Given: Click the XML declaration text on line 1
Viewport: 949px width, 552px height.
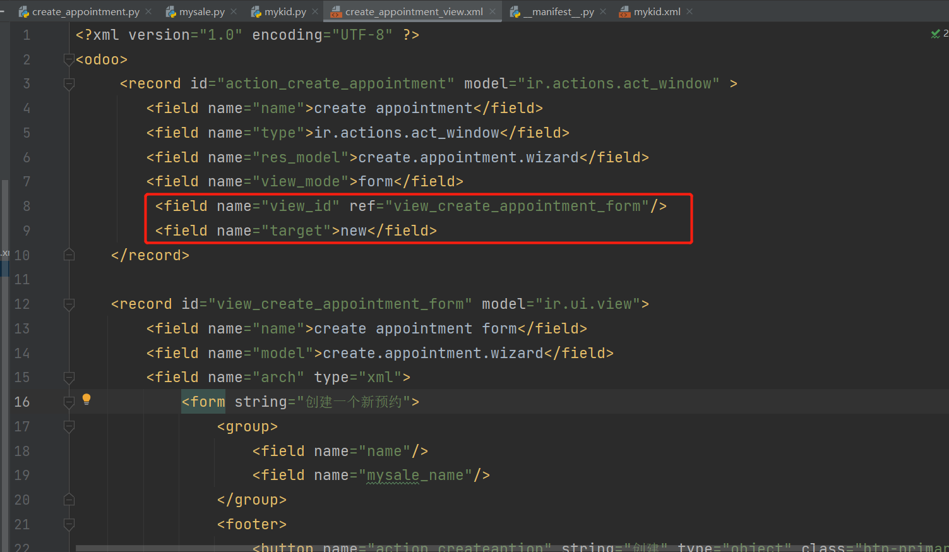Looking at the screenshot, I should [248, 35].
